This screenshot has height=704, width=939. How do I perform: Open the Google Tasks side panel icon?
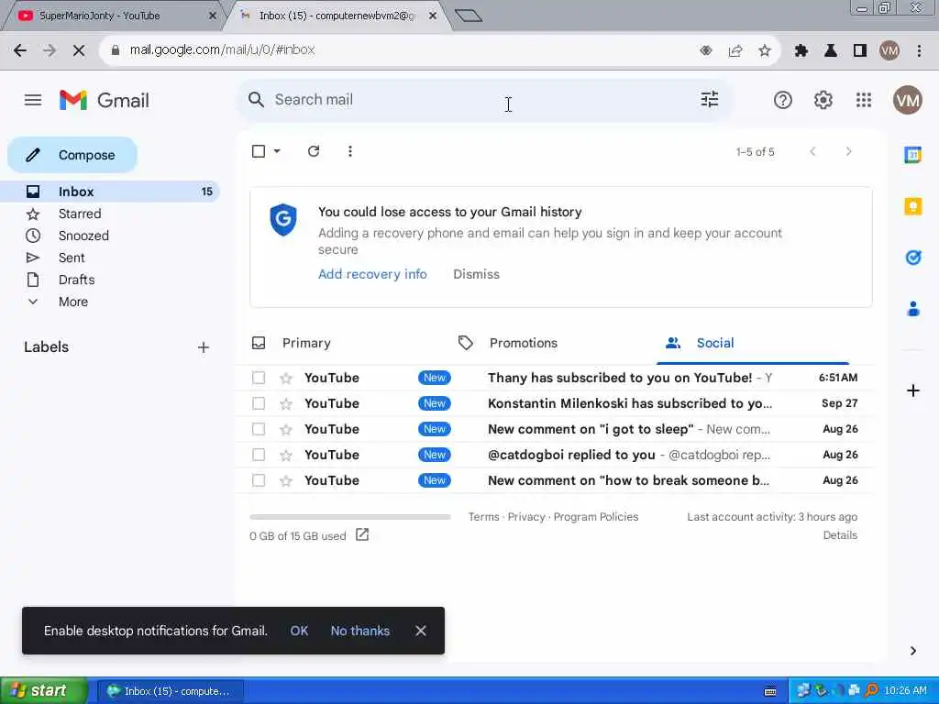click(x=912, y=258)
